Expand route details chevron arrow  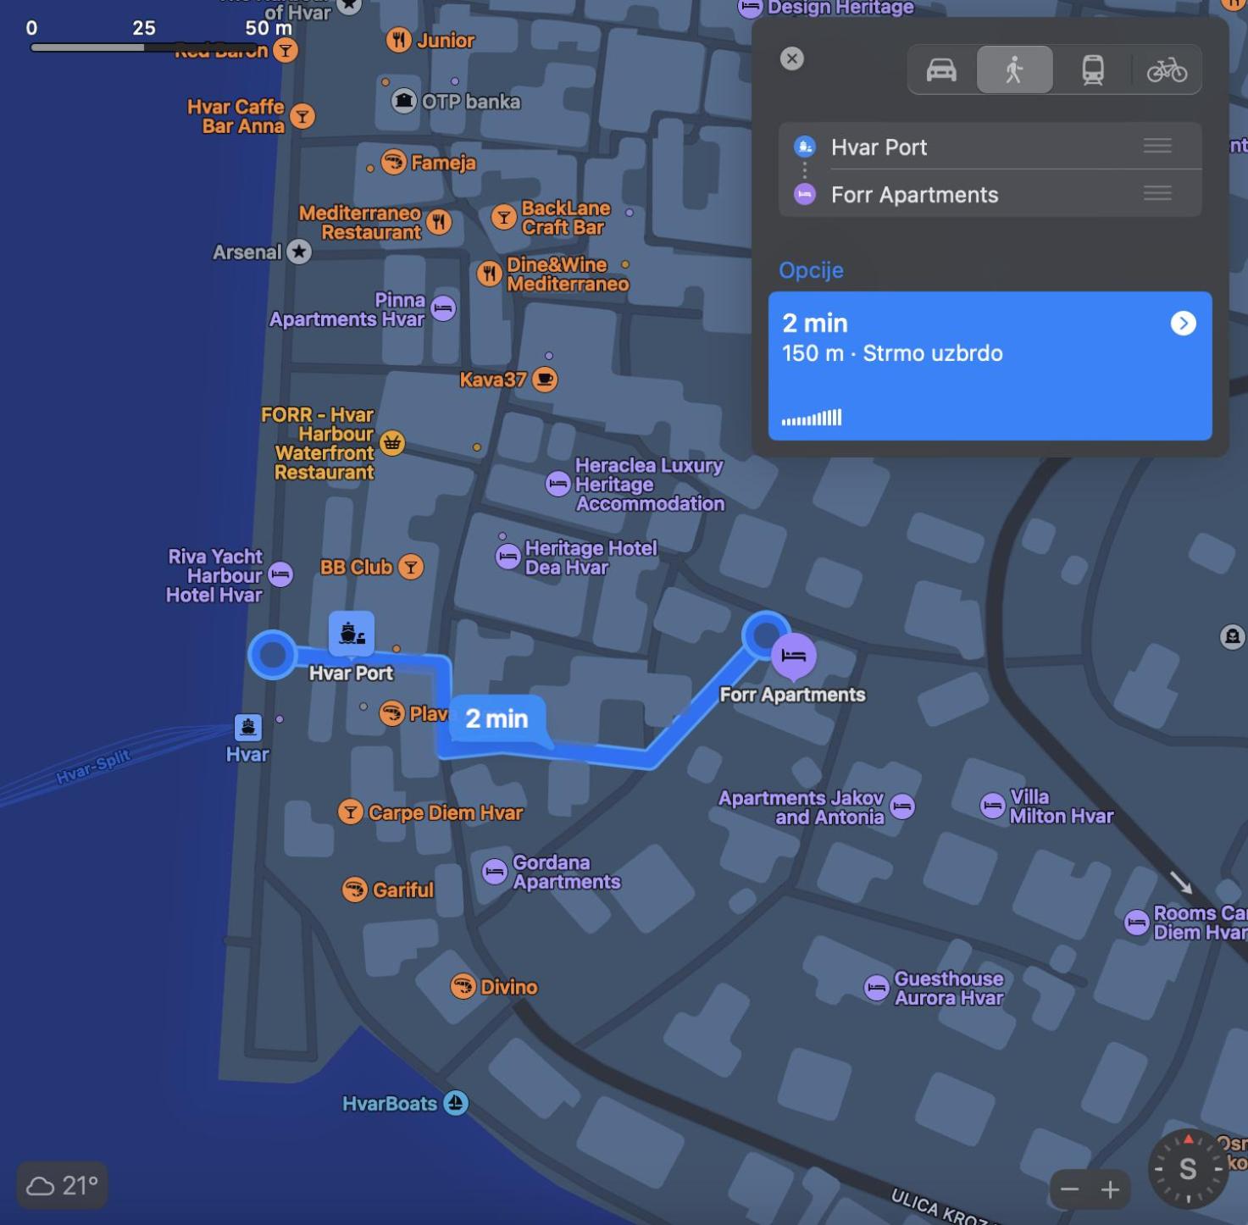click(x=1183, y=323)
